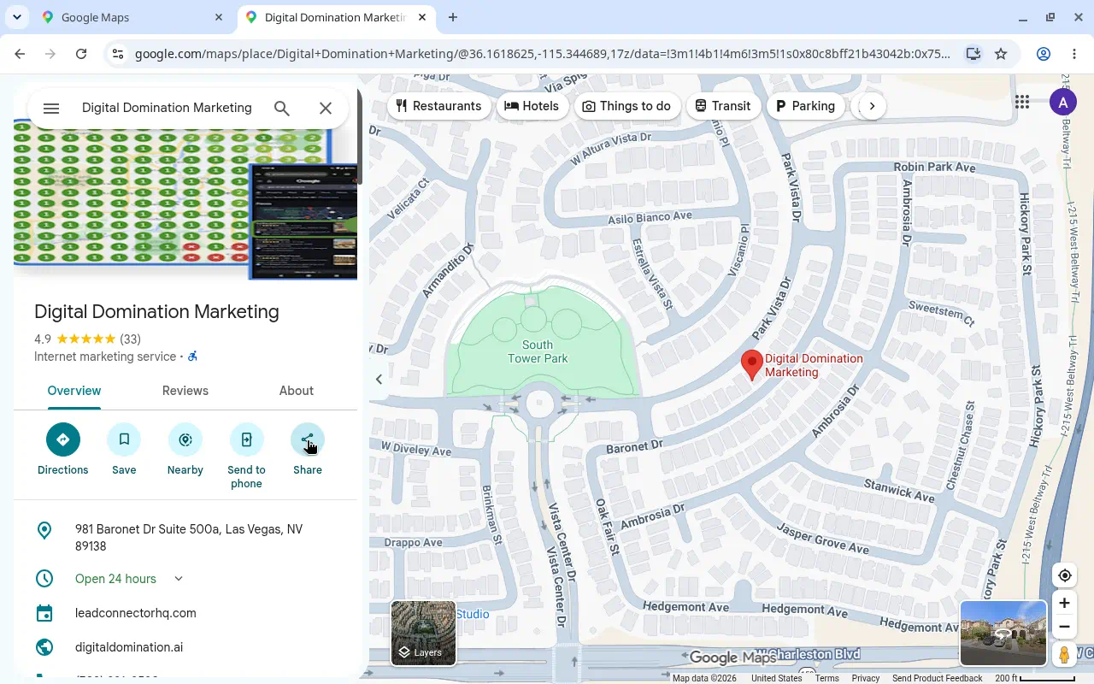This screenshot has width=1094, height=684.
Task: Open the Google Maps hamburger menu
Action: point(51,109)
